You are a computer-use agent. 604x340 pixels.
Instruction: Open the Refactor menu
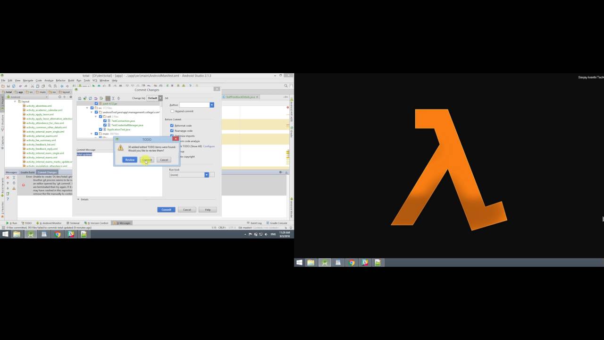(x=60, y=81)
